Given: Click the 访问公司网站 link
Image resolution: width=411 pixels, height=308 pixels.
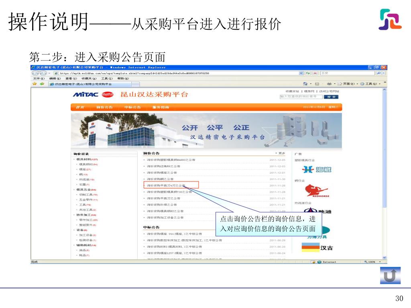Looking at the screenshot, I should pyautogui.click(x=329, y=91).
